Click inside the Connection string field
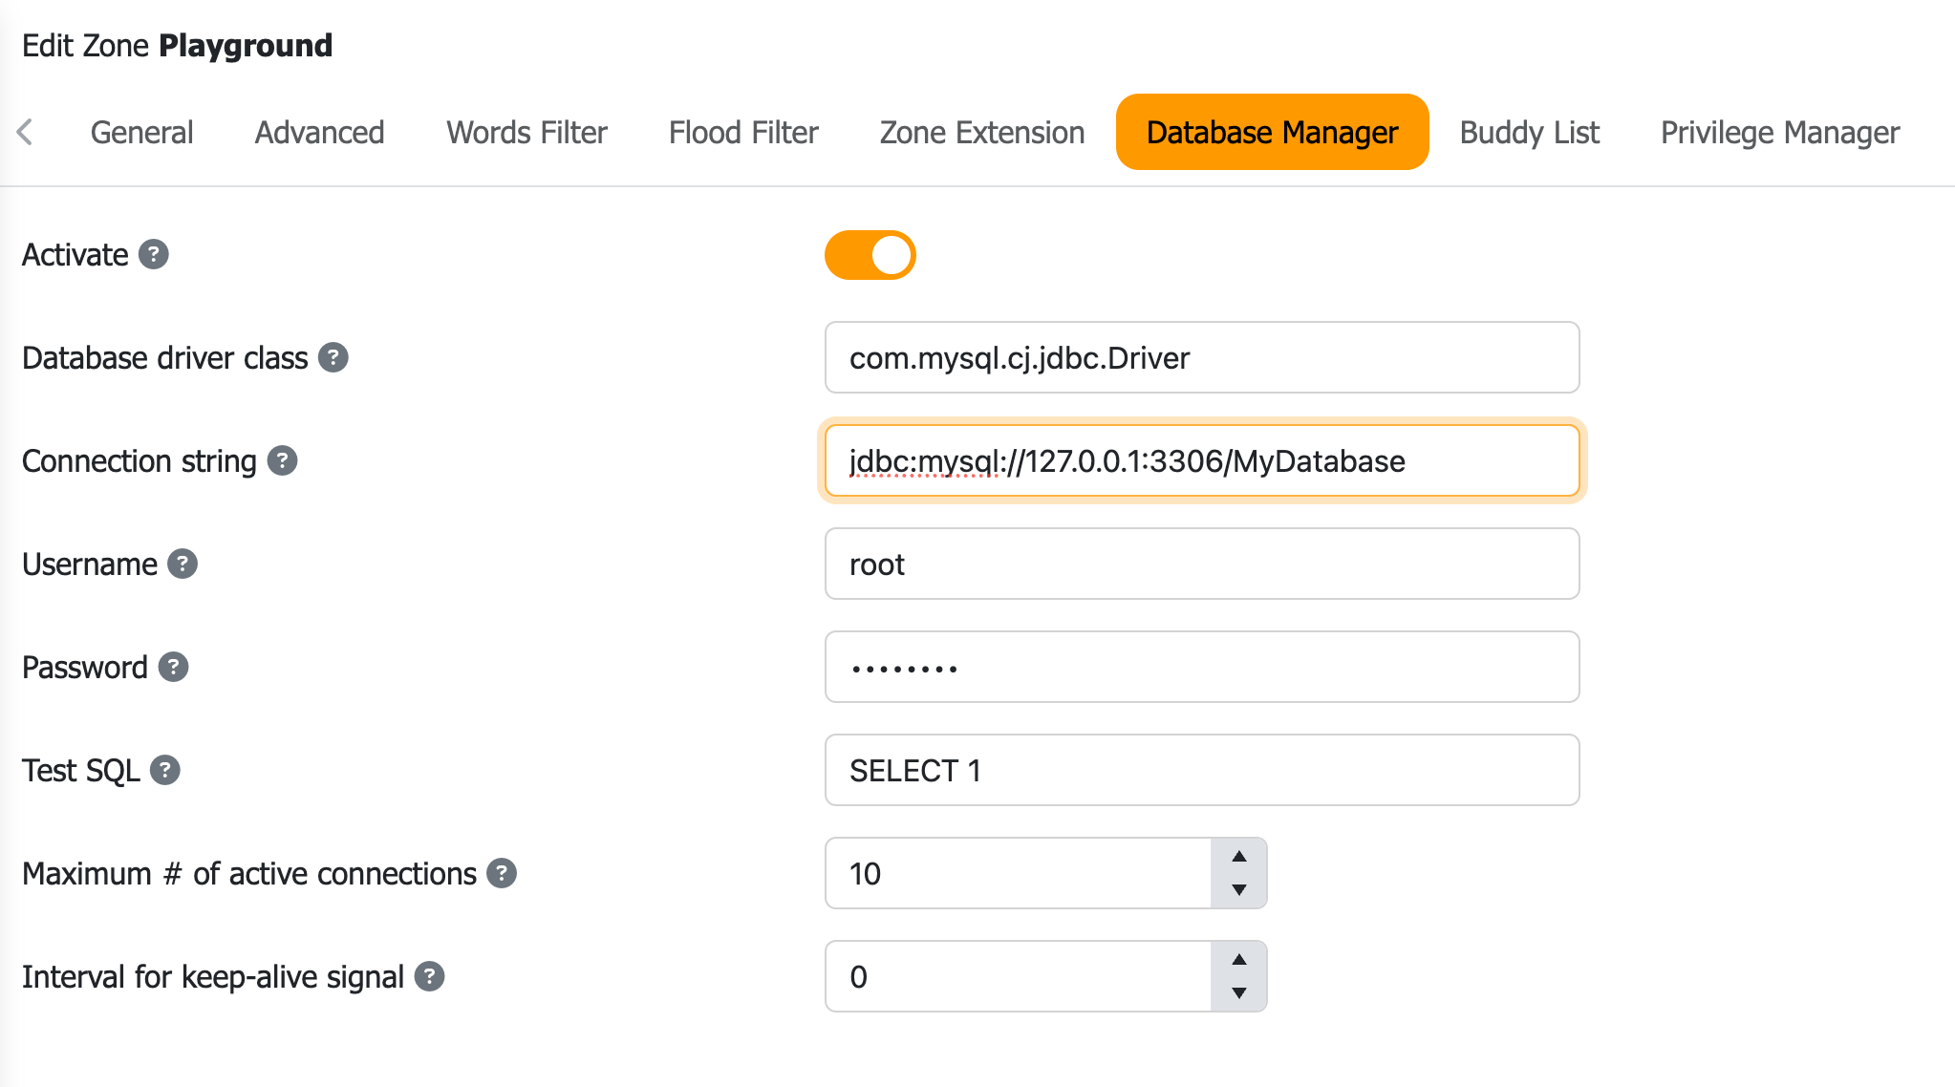Screen dimensions: 1955x1087 (1202, 460)
